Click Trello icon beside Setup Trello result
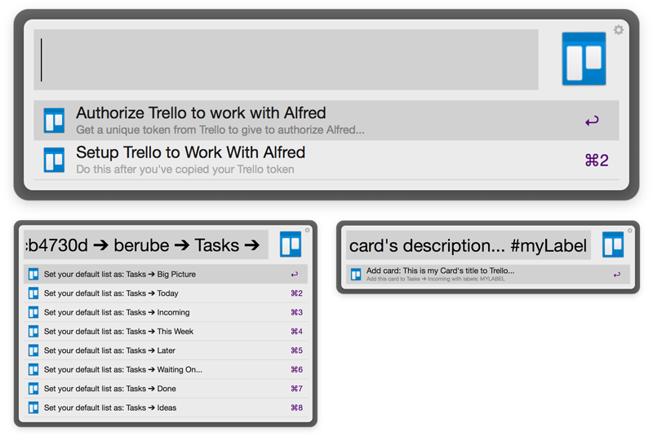 point(54,160)
